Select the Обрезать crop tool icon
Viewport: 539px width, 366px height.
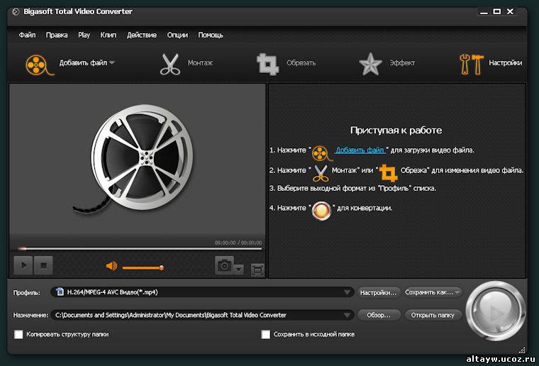(268, 64)
